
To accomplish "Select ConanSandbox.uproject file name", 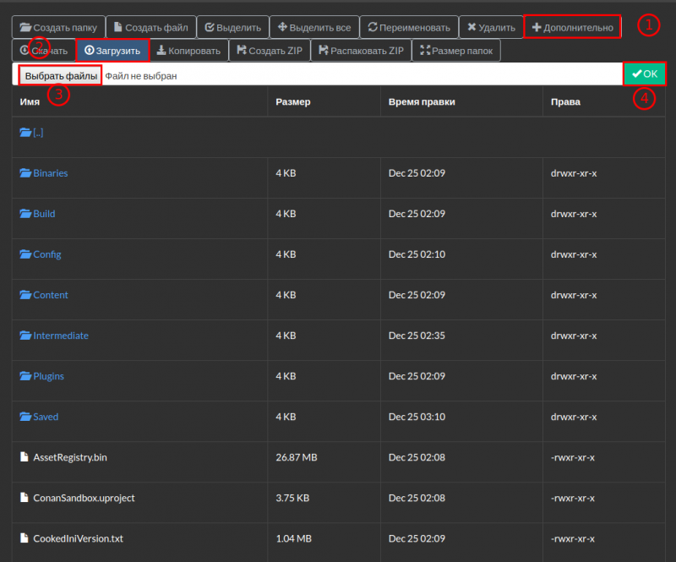I will (84, 498).
